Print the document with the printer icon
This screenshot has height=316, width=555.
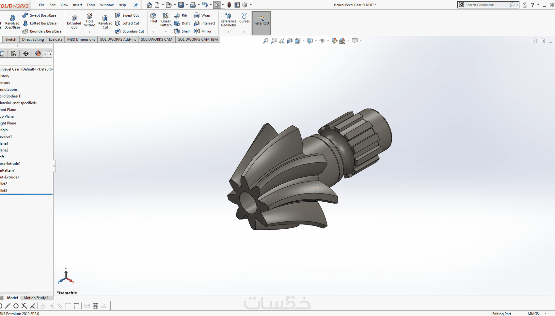tap(193, 5)
